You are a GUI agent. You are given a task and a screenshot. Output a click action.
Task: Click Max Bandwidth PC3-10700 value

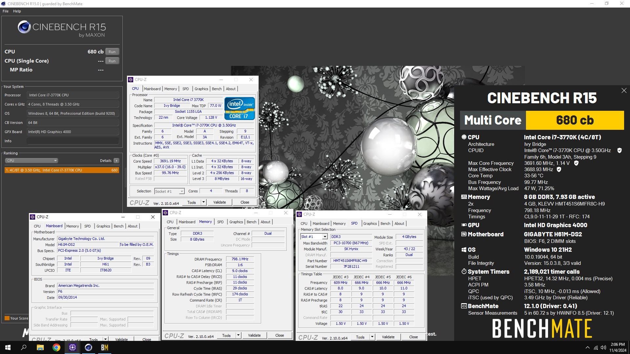(351, 243)
